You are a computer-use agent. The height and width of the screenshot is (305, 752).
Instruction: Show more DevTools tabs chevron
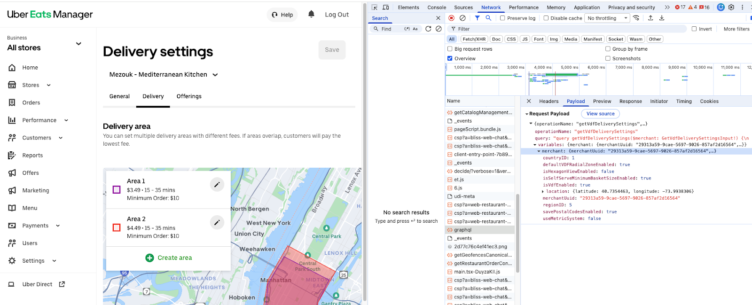click(667, 8)
